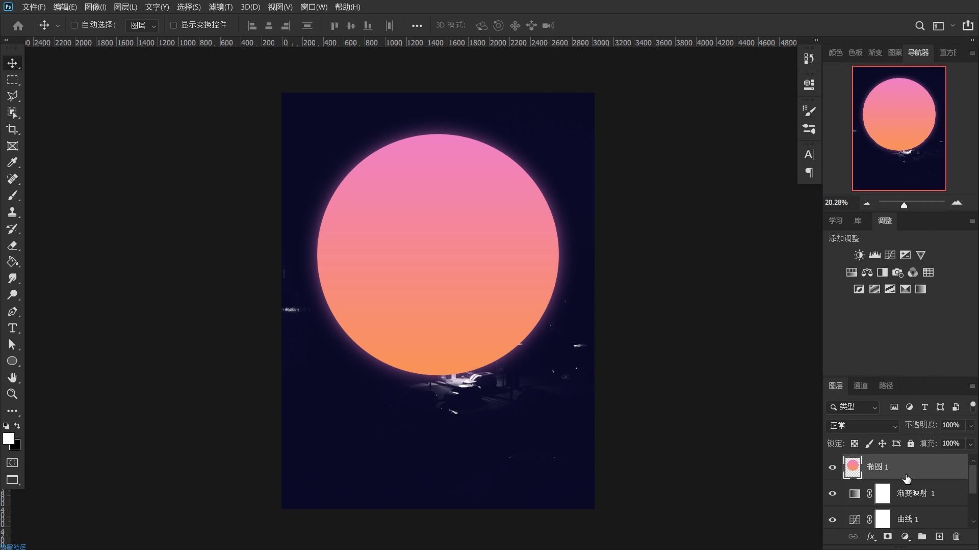
Task: Switch to the 学习 tab
Action: 835,221
